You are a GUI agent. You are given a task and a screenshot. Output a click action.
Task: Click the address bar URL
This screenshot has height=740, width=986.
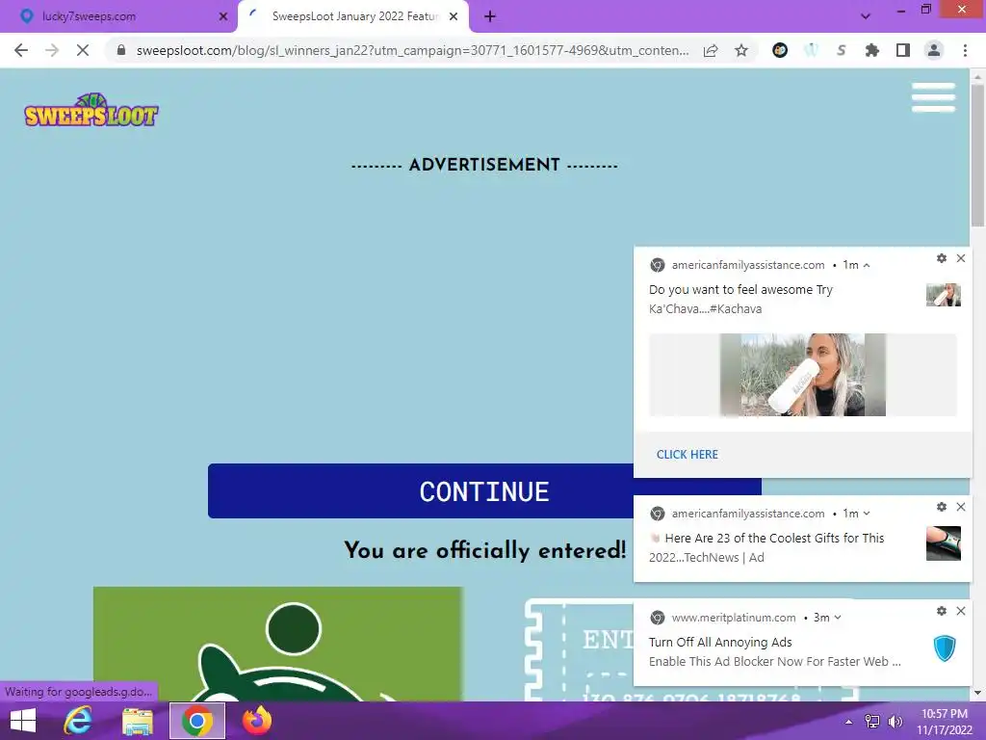412,50
